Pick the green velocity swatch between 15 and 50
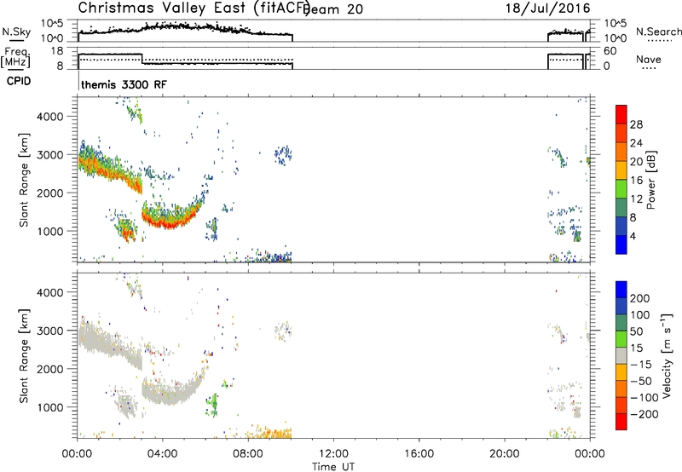The image size is (682, 472). click(621, 339)
